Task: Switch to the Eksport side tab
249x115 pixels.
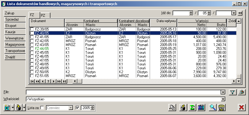Action: pyautogui.click(x=15, y=26)
